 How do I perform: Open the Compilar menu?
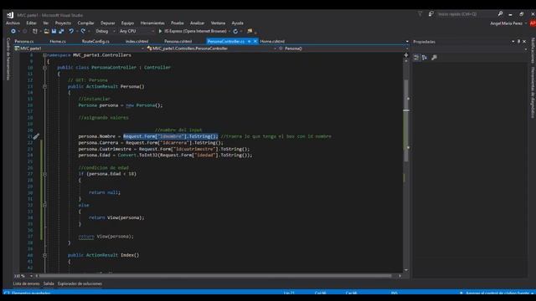[85, 23]
